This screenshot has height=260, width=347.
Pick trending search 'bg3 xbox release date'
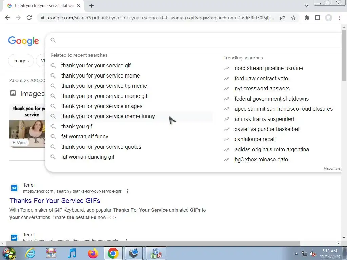pos(261,160)
